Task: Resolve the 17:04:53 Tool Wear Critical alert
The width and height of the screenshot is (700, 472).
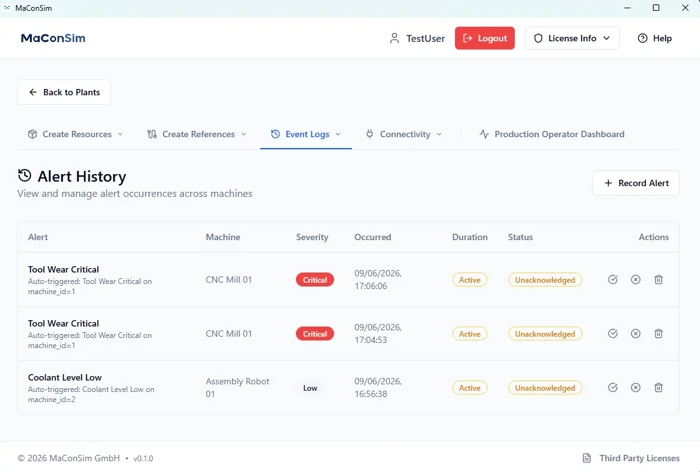Action: coord(636,334)
